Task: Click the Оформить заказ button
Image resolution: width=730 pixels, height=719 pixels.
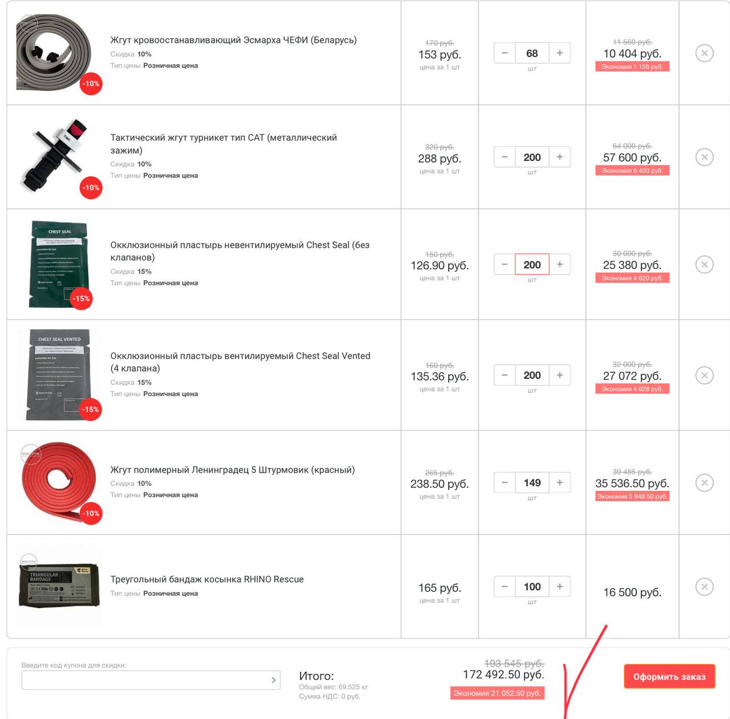Action: (670, 677)
